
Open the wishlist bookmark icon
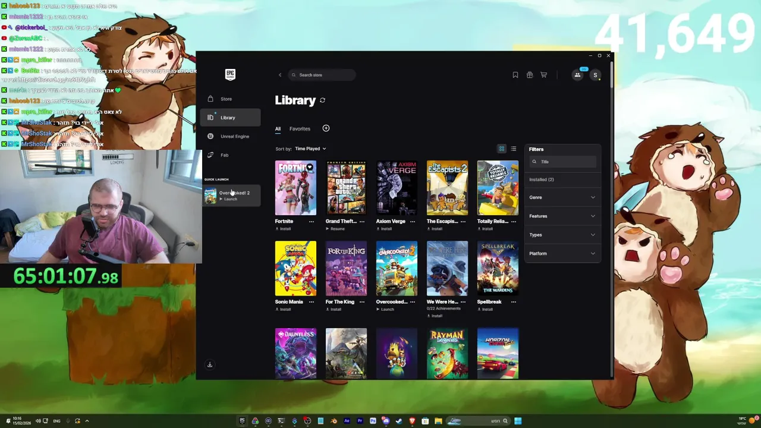515,75
